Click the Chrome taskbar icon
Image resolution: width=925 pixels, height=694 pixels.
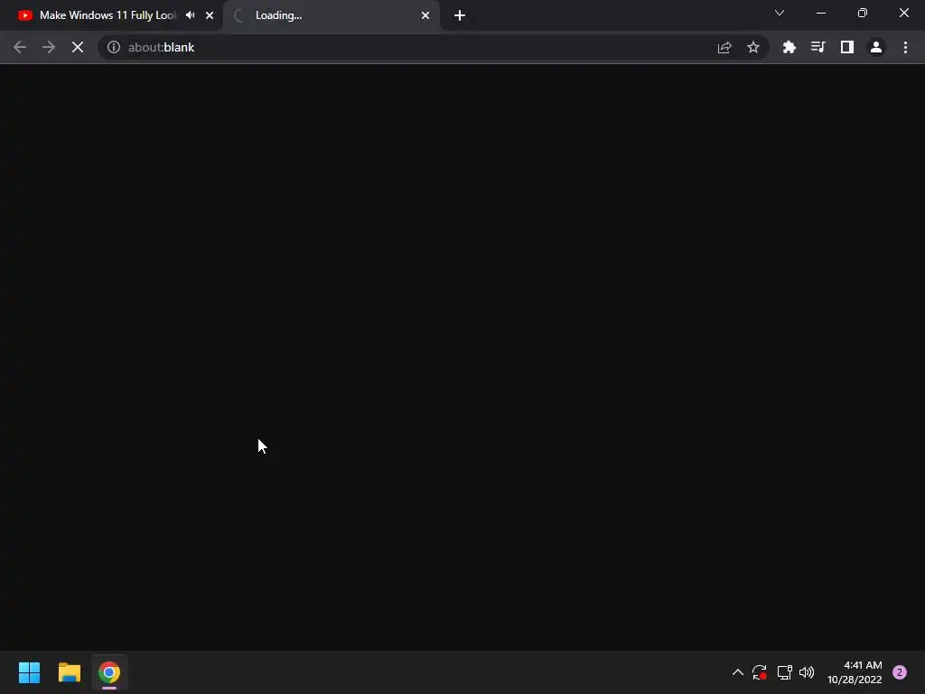[x=109, y=672]
